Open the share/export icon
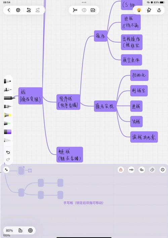 (159, 10)
